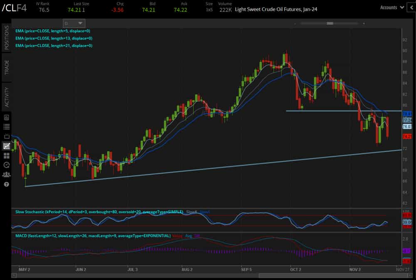Viewport: 416px width, 280px height.
Task: Toggle visibility of the SlowD plot
Action: (205, 212)
